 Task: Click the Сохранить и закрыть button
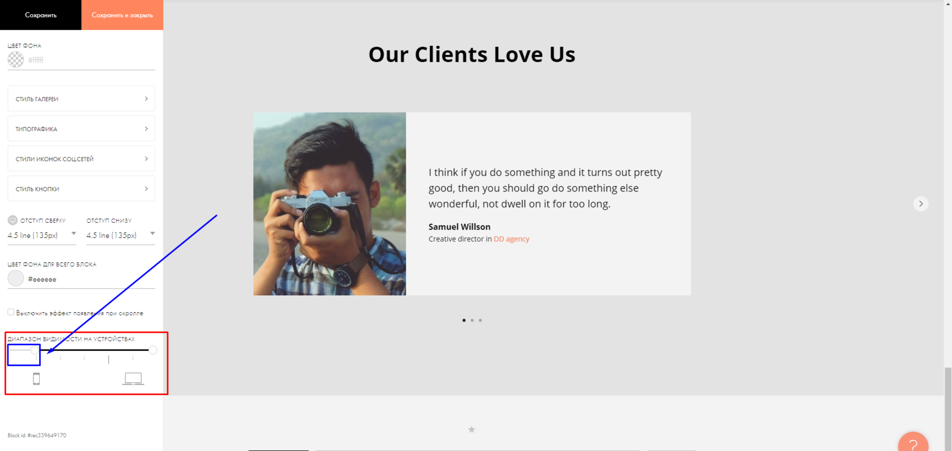[x=122, y=15]
